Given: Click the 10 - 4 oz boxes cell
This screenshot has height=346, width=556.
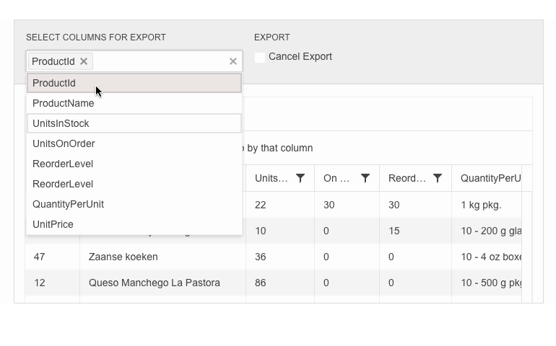Looking at the screenshot, I should point(487,257).
